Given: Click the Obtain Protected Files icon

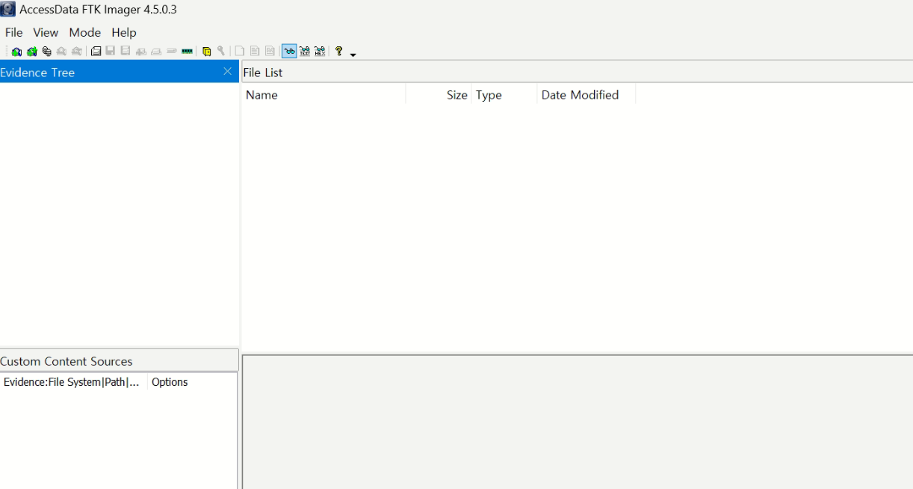Looking at the screenshot, I should coord(207,52).
